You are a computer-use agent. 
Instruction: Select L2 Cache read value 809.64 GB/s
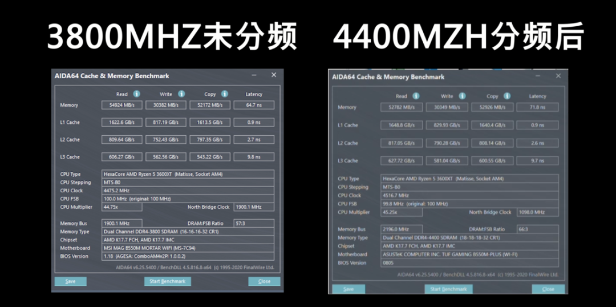122,140
